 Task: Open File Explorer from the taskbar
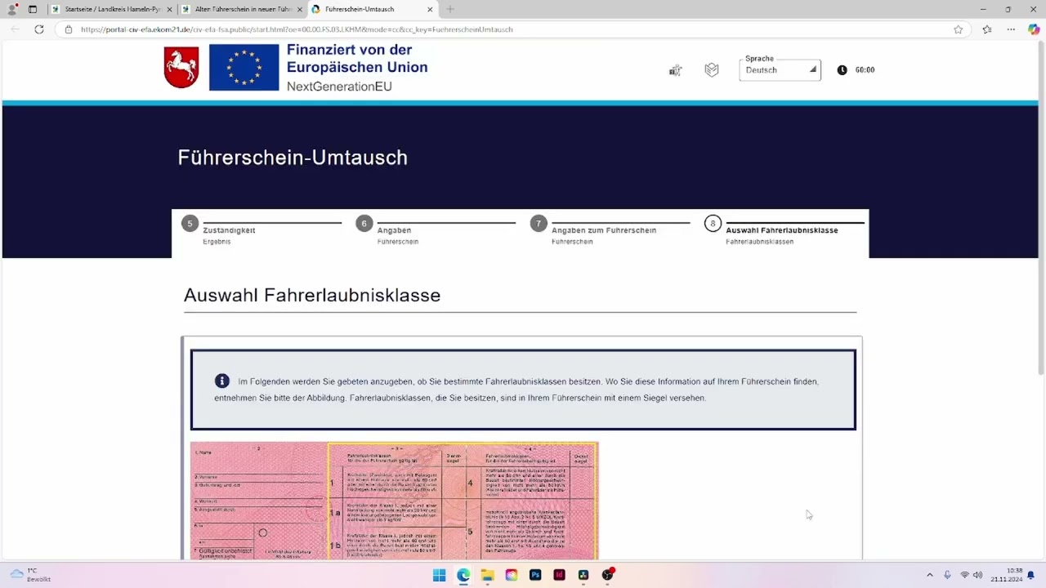click(487, 575)
